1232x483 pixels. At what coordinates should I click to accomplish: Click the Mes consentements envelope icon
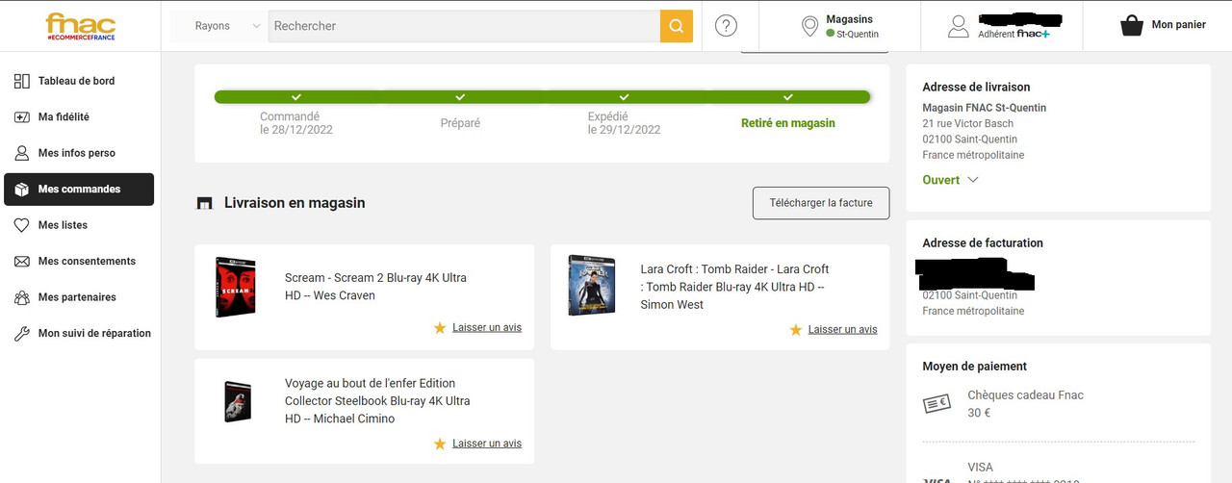[x=21, y=261]
